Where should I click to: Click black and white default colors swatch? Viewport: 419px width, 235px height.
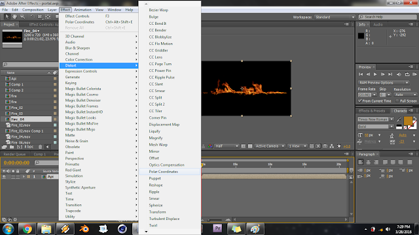(x=399, y=127)
